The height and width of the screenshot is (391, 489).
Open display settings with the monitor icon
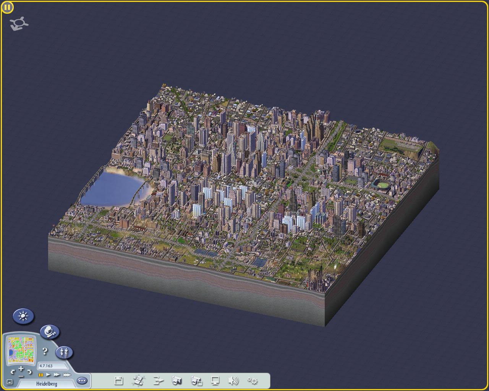pyautogui.click(x=215, y=380)
